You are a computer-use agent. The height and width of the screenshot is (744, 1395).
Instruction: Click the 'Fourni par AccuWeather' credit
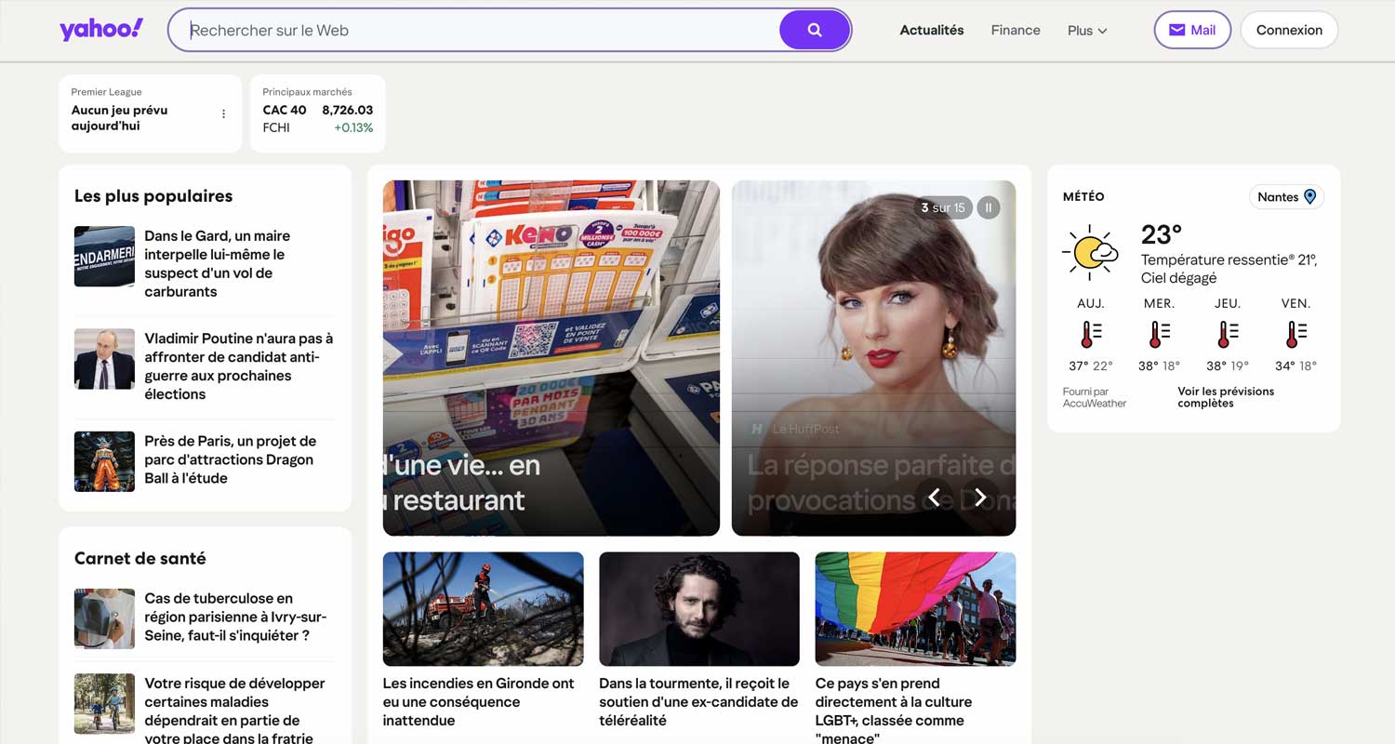[x=1095, y=397]
